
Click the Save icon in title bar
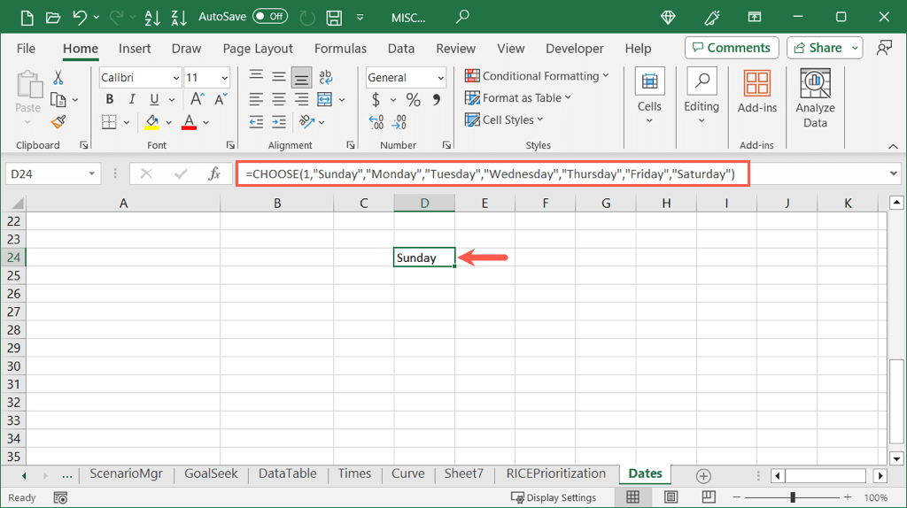pyautogui.click(x=334, y=17)
